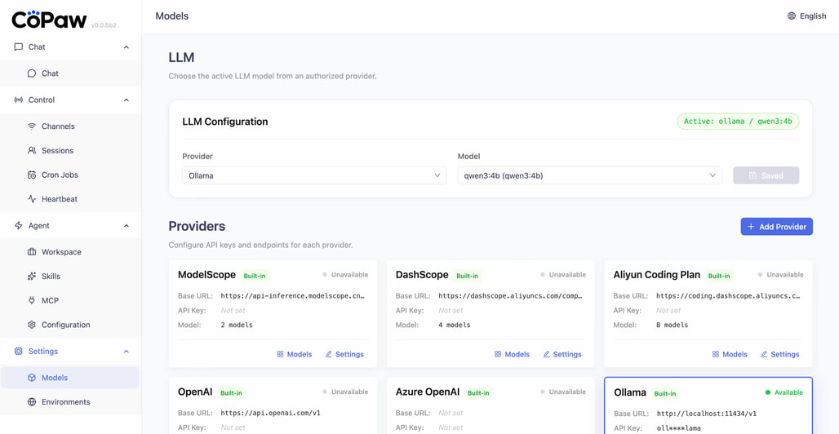Collapse the Agent section chevron
The width and height of the screenshot is (839, 434).
pyautogui.click(x=126, y=226)
